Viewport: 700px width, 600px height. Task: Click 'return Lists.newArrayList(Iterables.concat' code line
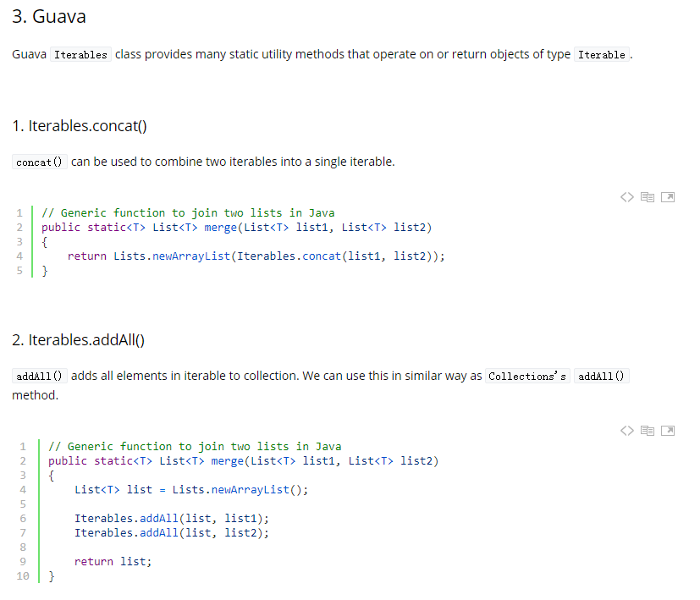click(256, 256)
